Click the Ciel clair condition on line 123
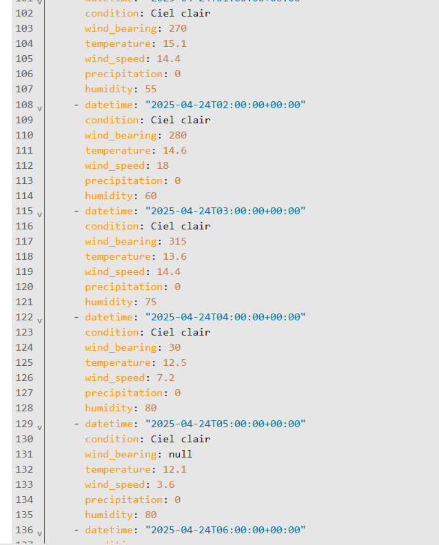The image size is (439, 545). [x=181, y=332]
